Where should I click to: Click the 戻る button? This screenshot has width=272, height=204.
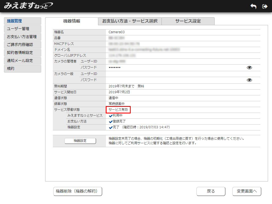click(x=211, y=191)
